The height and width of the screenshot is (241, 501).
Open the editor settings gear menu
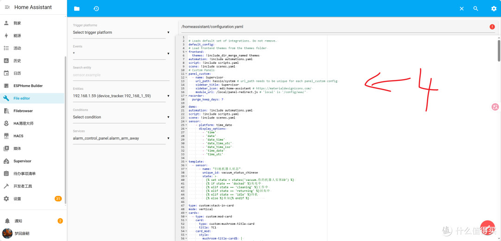point(494,9)
